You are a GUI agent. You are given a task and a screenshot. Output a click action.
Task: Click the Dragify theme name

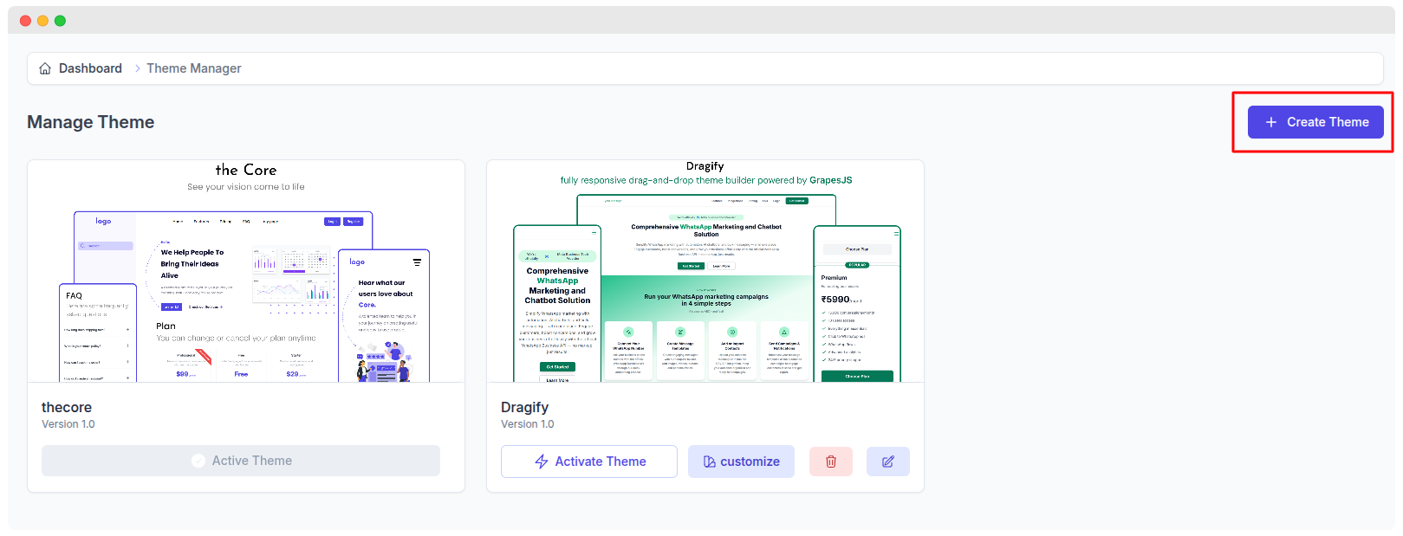(x=524, y=407)
